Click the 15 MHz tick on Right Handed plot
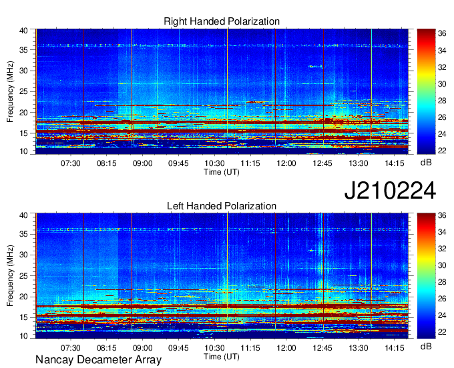Viewport: 454px width, 368px height. coord(23,133)
